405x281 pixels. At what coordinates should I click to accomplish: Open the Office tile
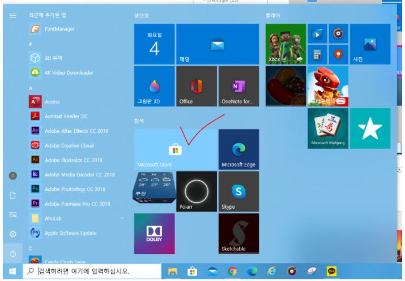click(x=197, y=86)
